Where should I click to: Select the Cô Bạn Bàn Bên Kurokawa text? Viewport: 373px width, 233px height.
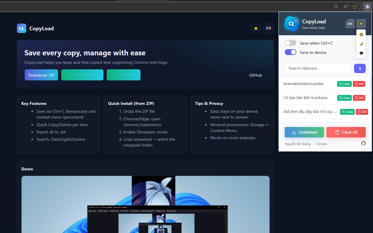(305, 98)
